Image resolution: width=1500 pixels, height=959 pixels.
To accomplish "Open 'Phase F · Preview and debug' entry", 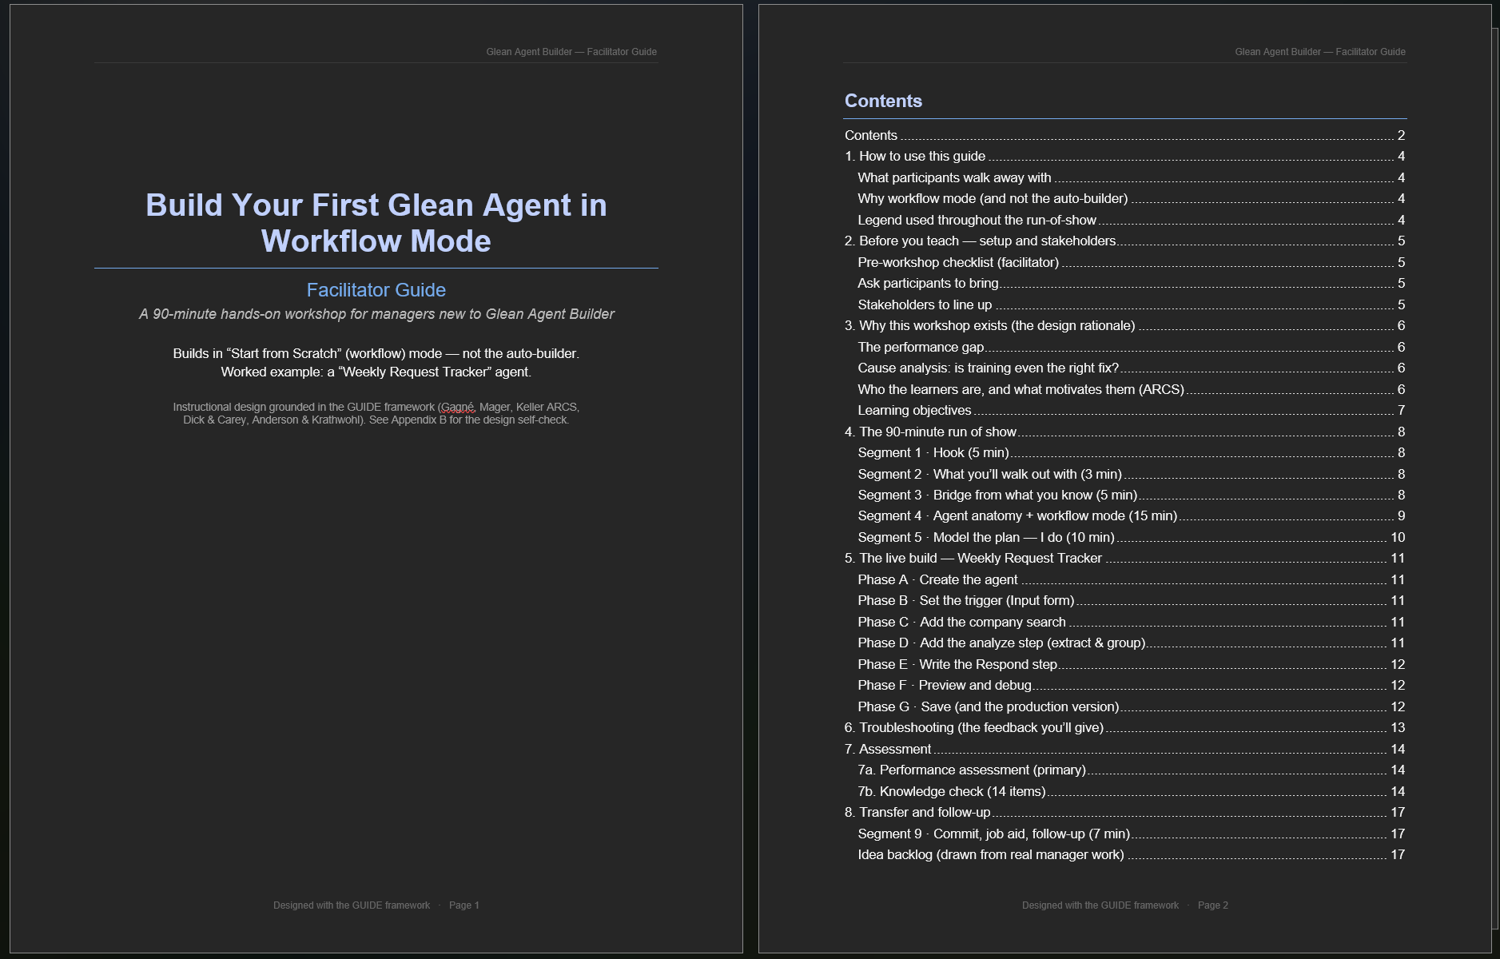I will [x=1131, y=686].
